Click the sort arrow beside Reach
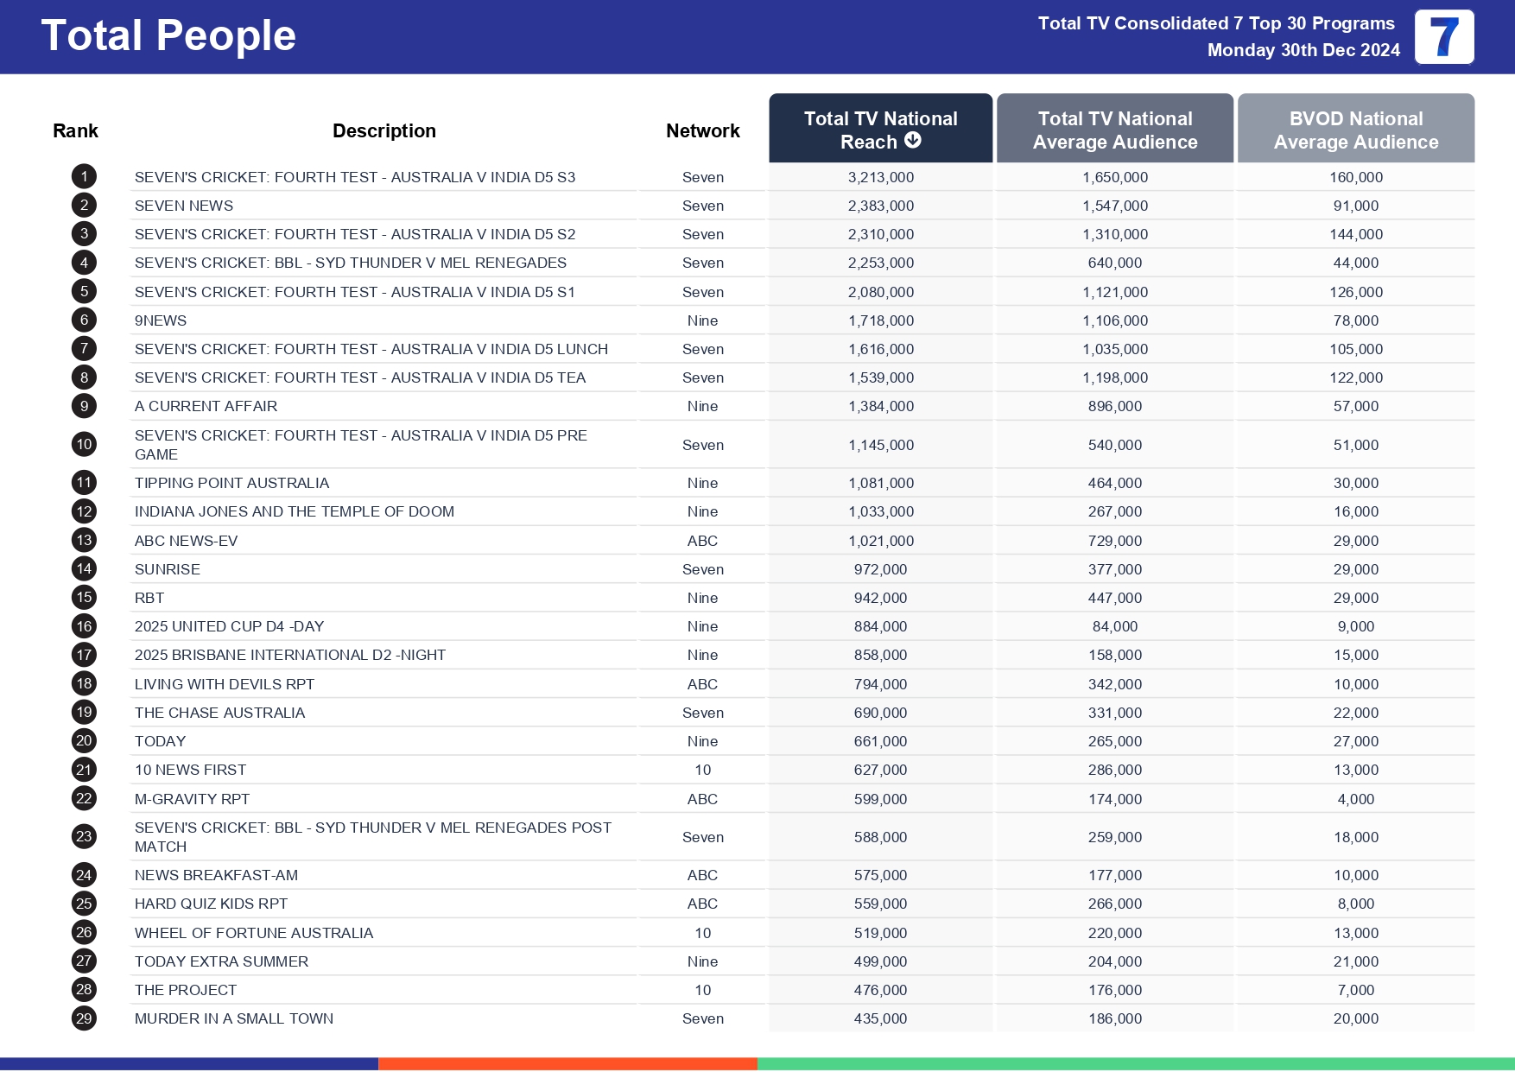The image size is (1515, 1072). point(913,141)
